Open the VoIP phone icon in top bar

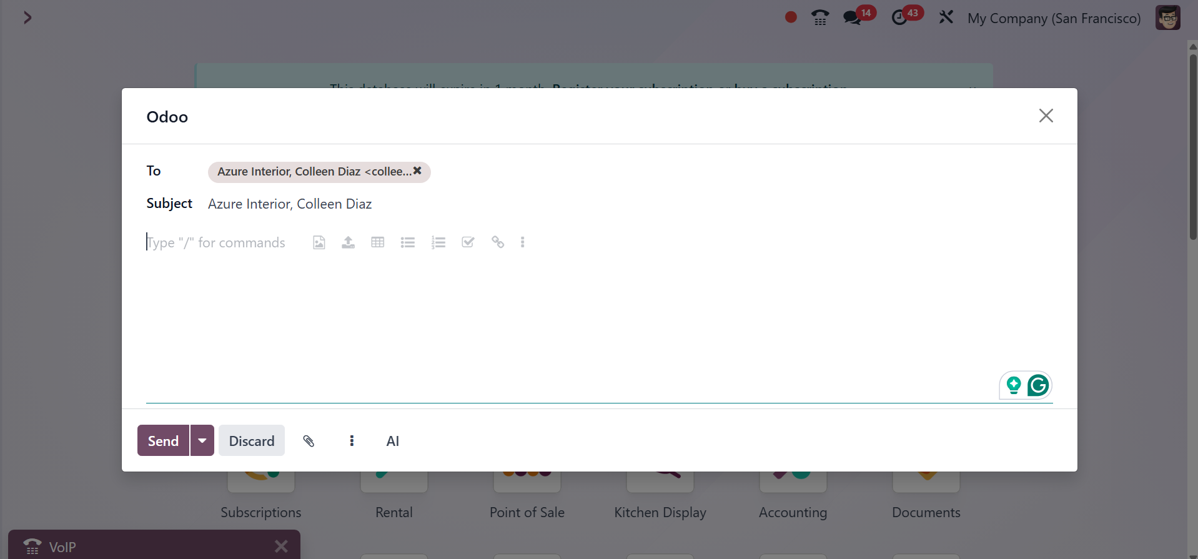820,17
